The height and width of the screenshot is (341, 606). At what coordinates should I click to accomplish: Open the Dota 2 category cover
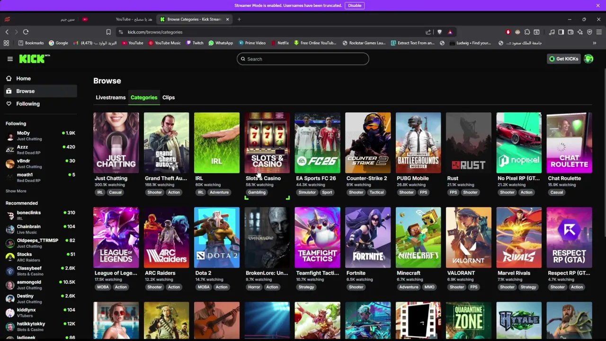click(217, 237)
